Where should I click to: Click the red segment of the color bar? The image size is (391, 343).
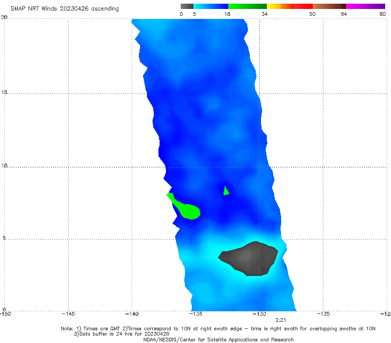303,6
